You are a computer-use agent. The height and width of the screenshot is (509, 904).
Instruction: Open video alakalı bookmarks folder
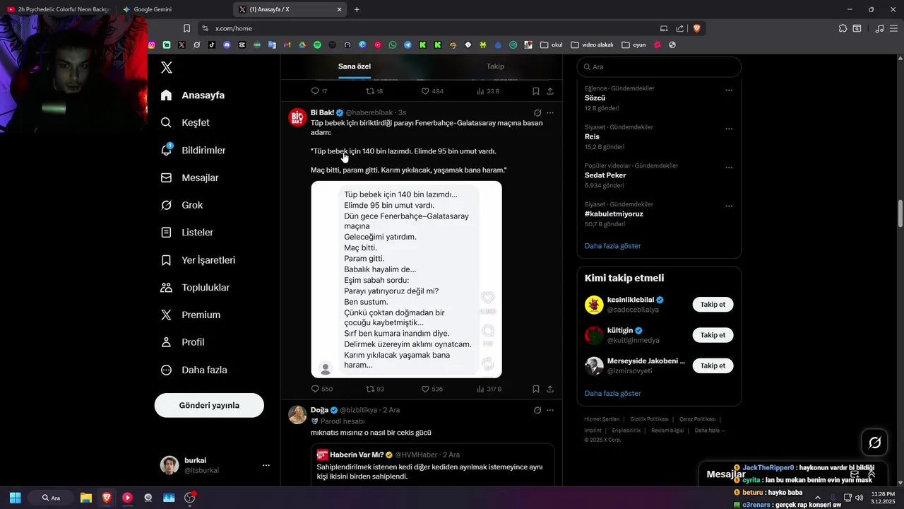tap(592, 45)
